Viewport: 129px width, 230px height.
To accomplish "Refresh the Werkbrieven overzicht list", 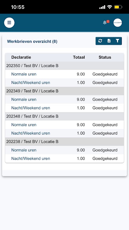I will coord(100,41).
